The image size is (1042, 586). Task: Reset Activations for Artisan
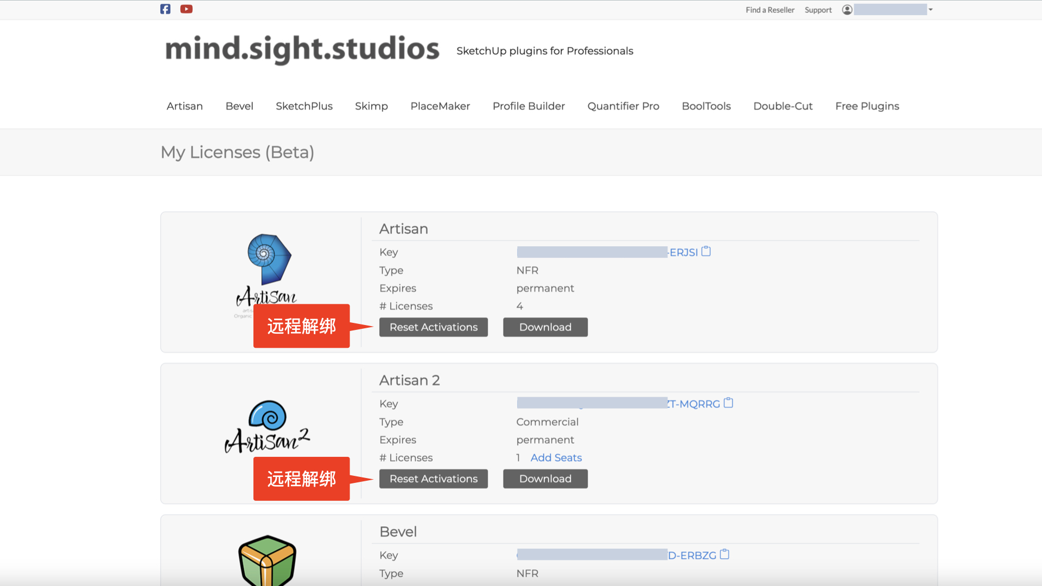coord(433,327)
